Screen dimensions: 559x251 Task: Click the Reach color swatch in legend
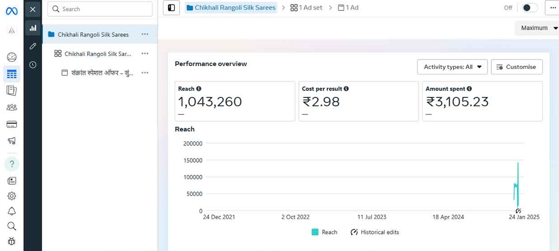coord(315,232)
